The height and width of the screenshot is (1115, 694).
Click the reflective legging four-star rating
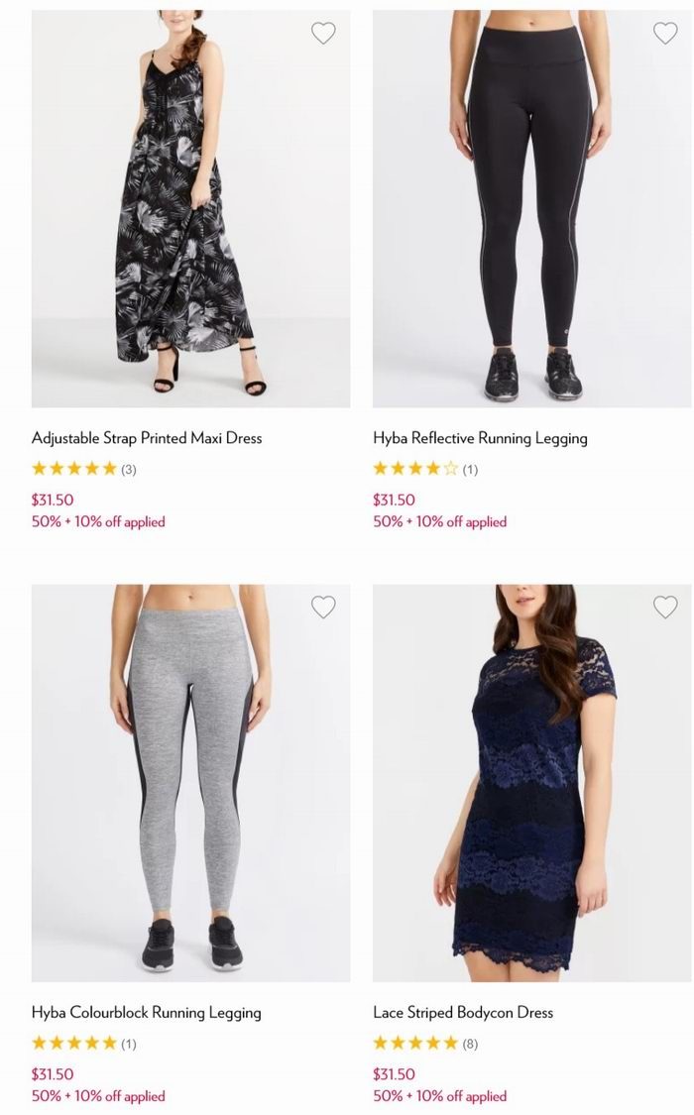pos(415,469)
